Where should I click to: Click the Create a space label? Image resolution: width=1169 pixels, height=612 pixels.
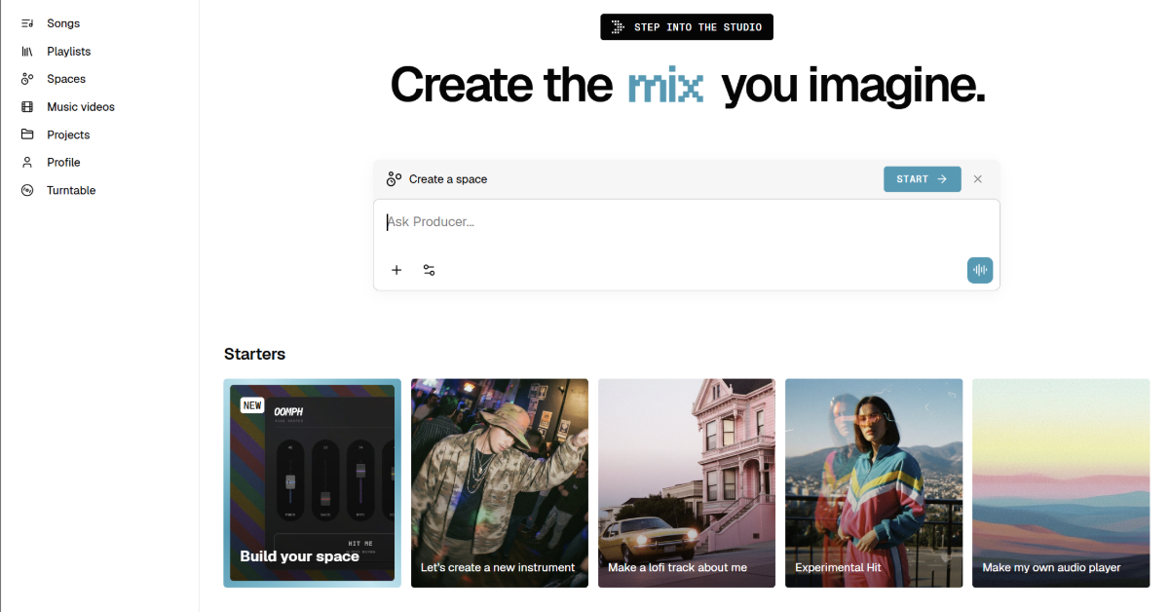[447, 179]
